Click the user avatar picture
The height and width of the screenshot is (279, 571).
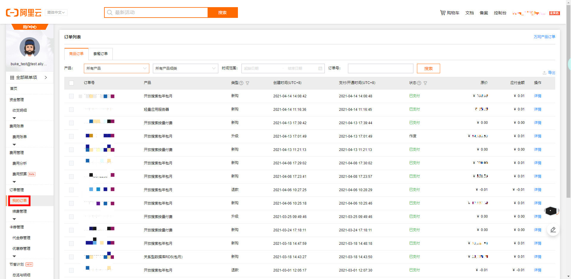pyautogui.click(x=30, y=47)
